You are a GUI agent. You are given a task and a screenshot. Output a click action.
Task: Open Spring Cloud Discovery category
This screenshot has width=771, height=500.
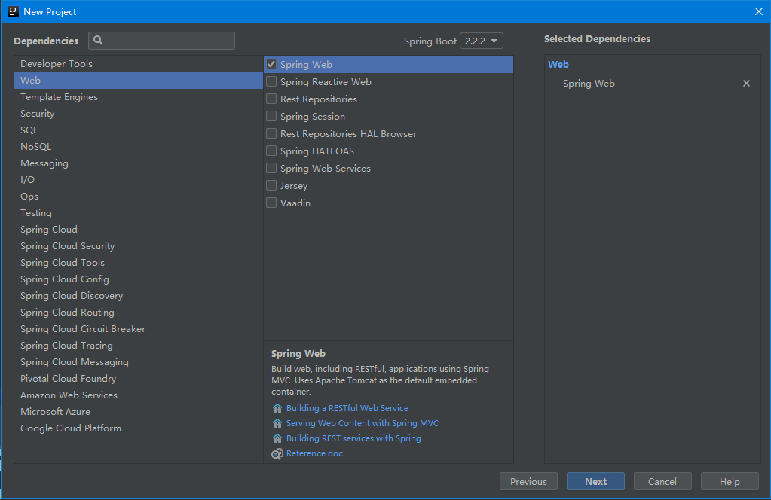(139, 296)
